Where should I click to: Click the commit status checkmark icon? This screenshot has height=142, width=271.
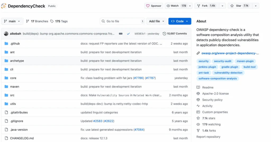[128, 34]
